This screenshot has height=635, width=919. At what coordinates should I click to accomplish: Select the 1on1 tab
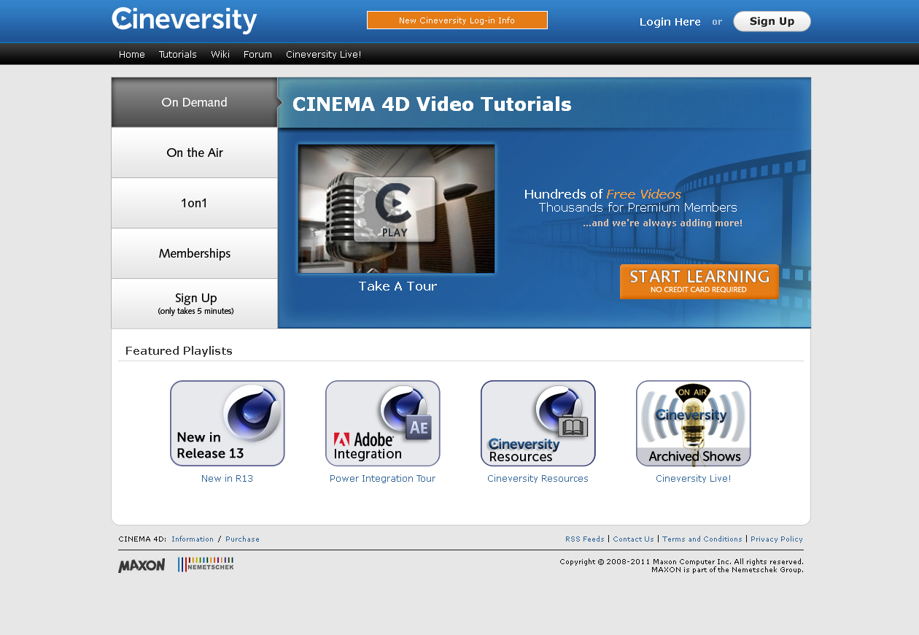195,203
